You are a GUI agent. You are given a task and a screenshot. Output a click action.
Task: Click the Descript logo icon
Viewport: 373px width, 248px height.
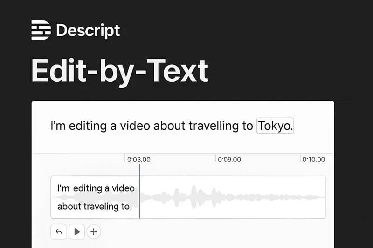(41, 30)
